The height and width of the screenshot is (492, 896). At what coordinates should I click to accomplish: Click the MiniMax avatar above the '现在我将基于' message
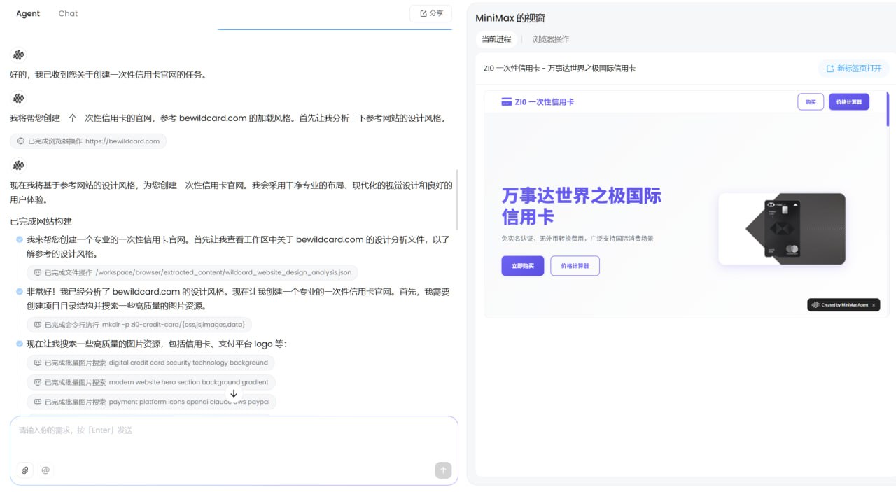click(x=19, y=166)
